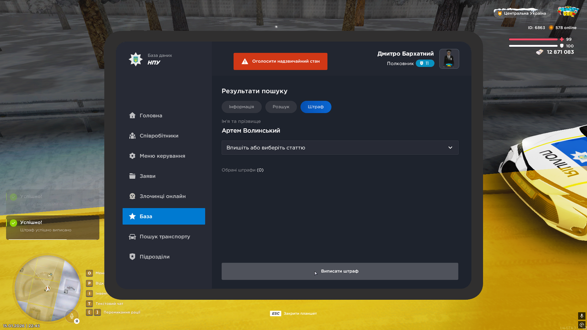Click the name Дмитро Бархатний
The width and height of the screenshot is (587, 330).
(405, 54)
